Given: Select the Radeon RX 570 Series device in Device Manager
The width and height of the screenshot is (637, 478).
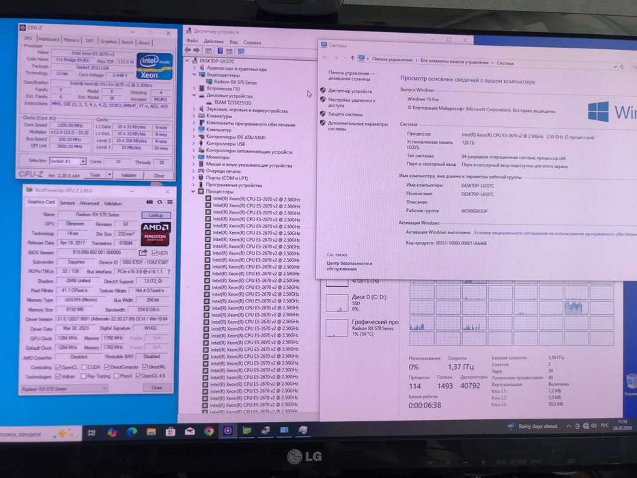Looking at the screenshot, I should 236,82.
